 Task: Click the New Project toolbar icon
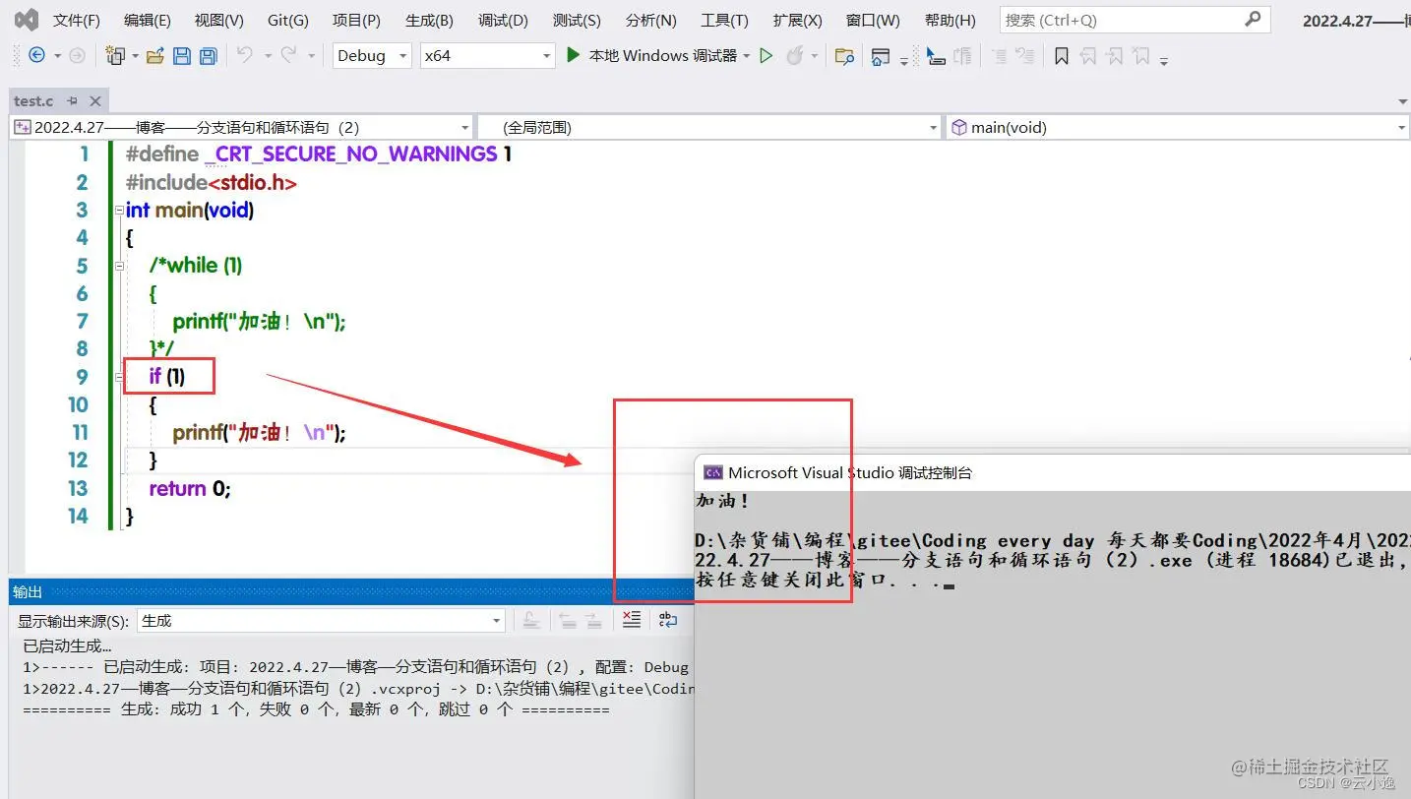(x=115, y=56)
